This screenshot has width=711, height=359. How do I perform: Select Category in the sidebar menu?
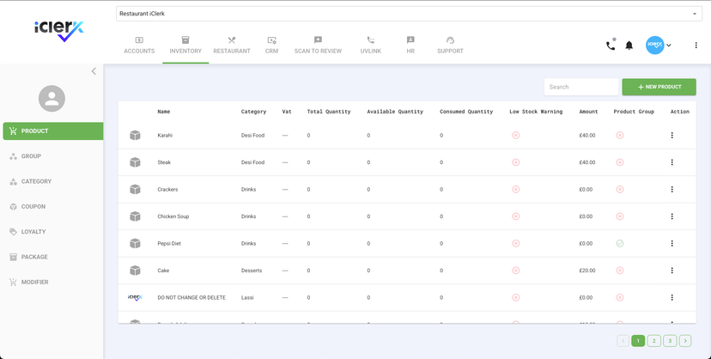[36, 181]
